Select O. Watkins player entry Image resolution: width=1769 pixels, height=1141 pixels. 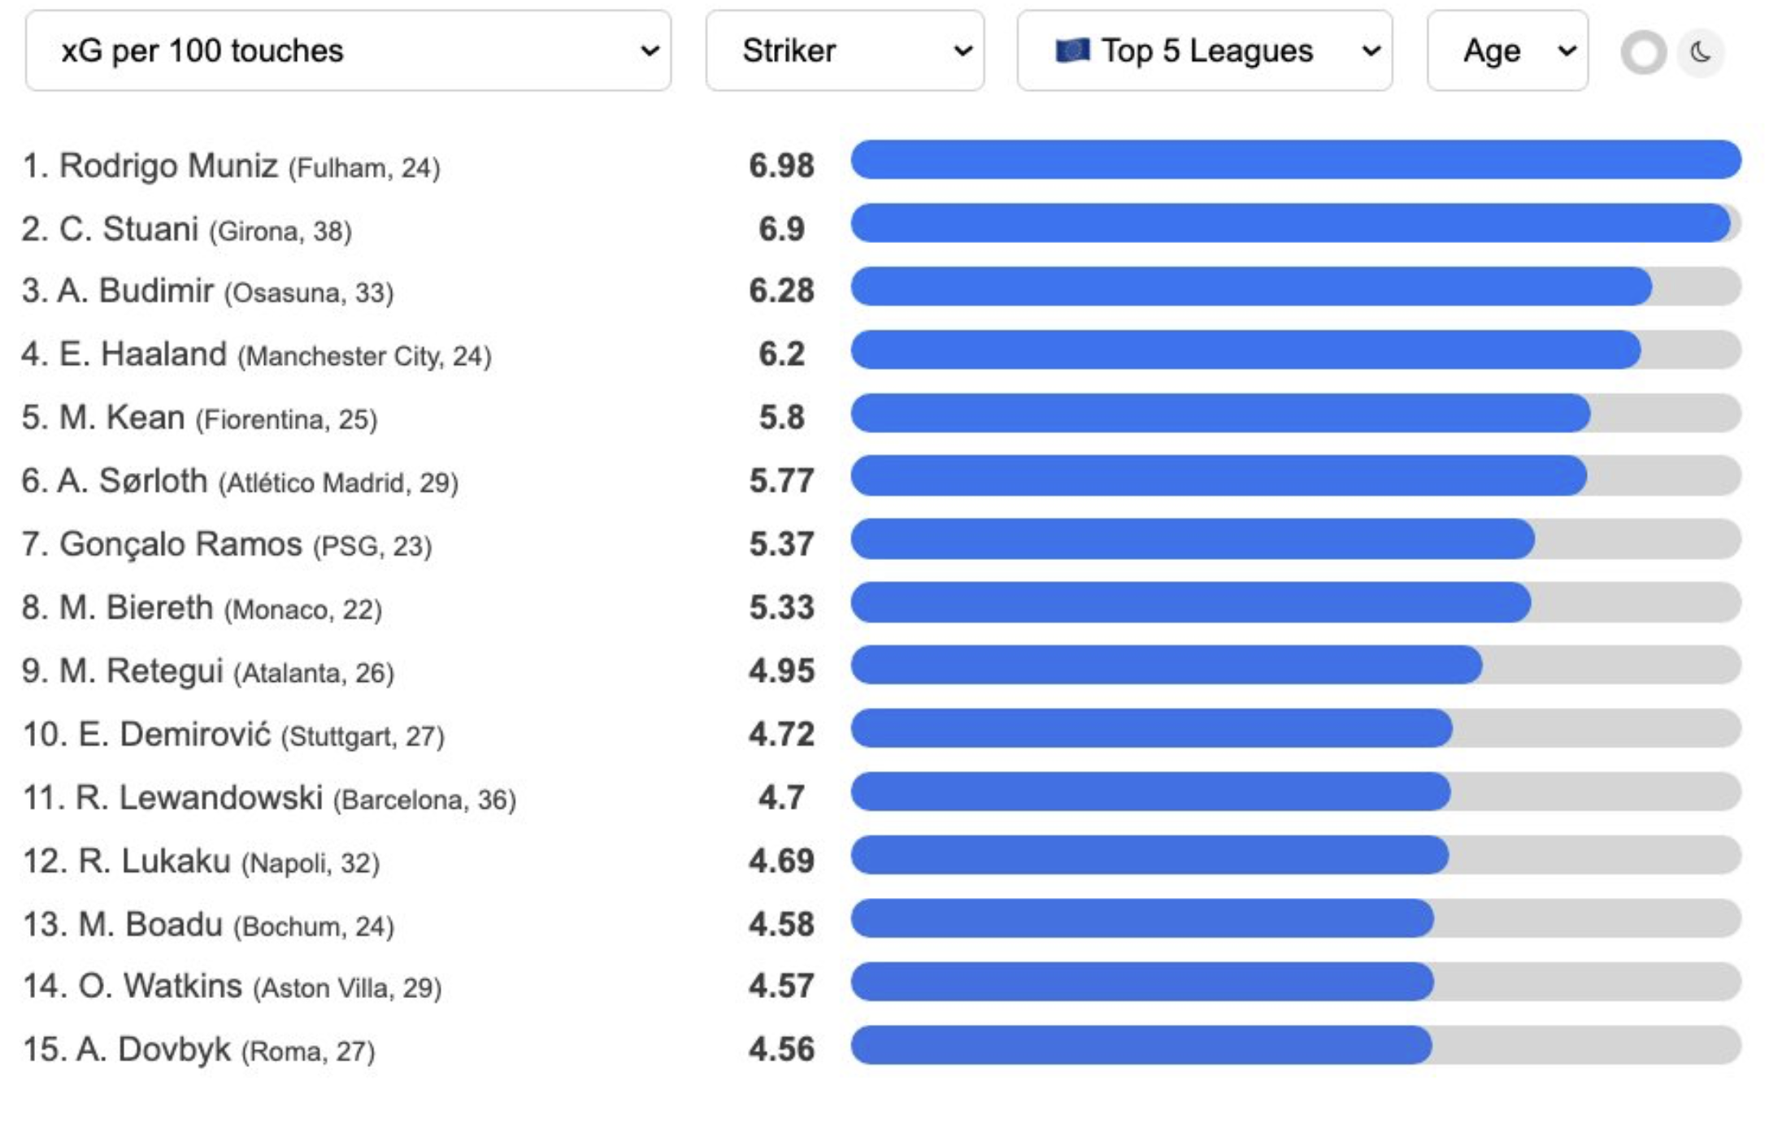[x=160, y=987]
